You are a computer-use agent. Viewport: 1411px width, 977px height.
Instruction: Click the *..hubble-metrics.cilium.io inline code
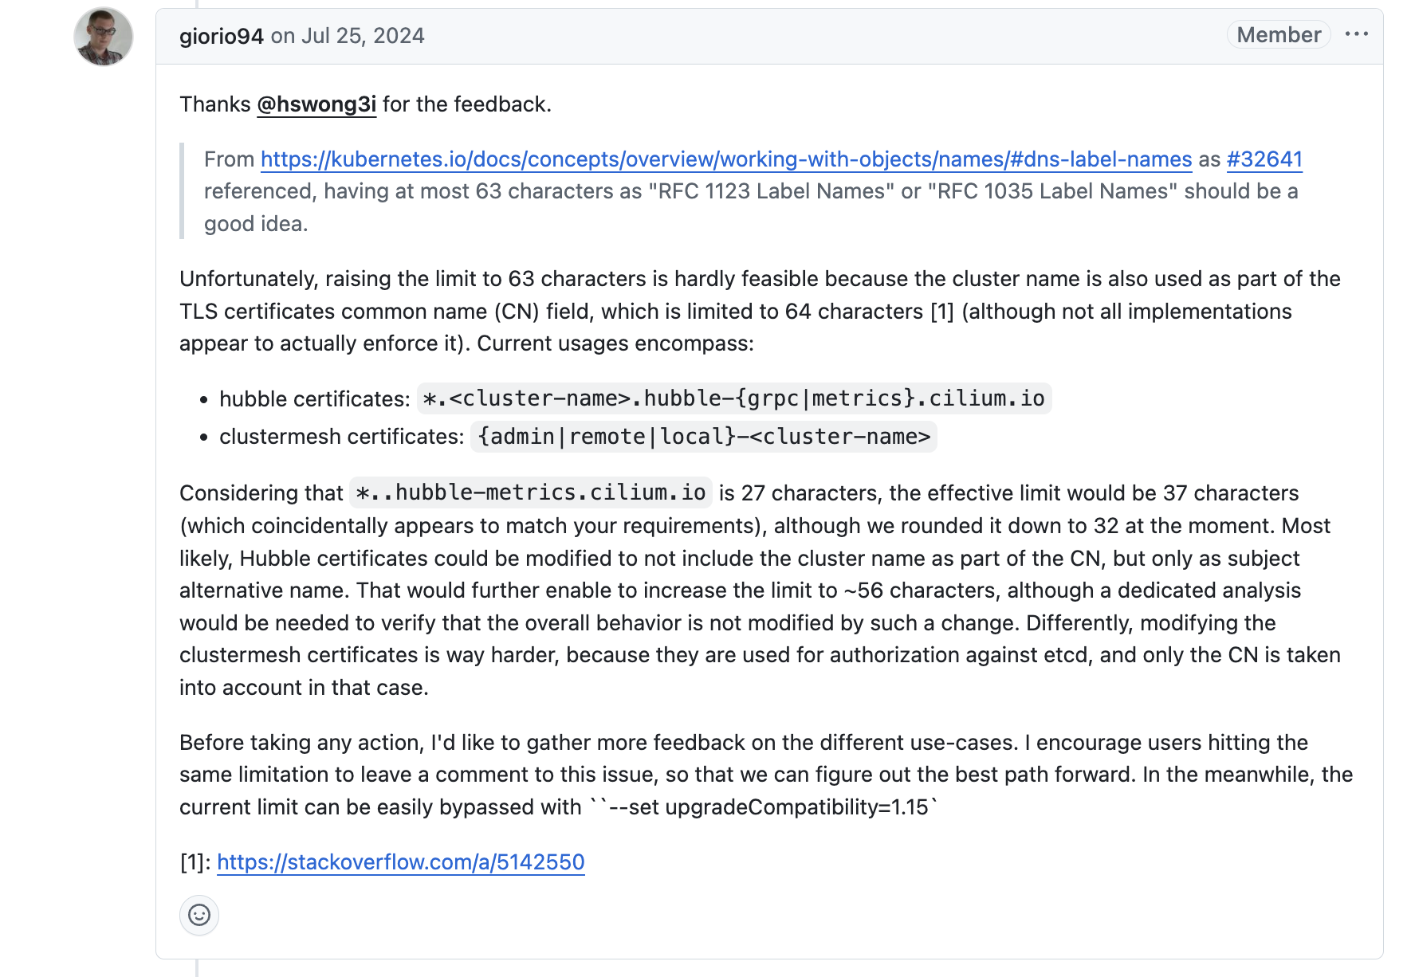tap(531, 492)
